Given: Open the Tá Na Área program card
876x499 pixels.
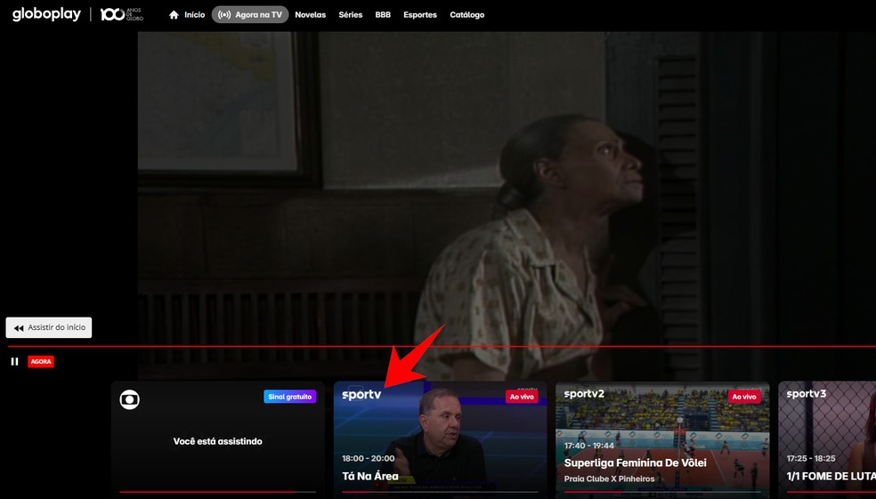Looking at the screenshot, I should coord(441,439).
